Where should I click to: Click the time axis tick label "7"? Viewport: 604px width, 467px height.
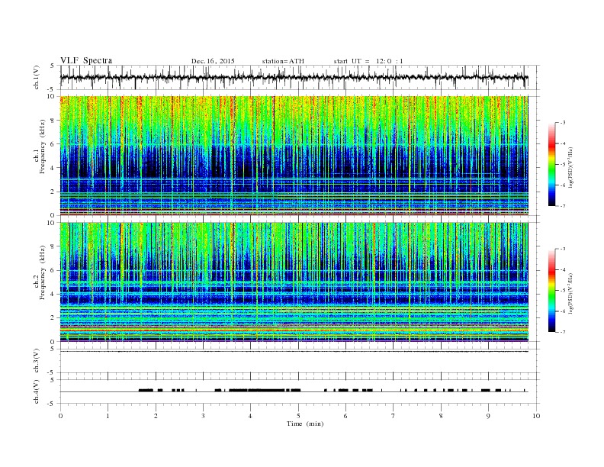click(x=394, y=416)
